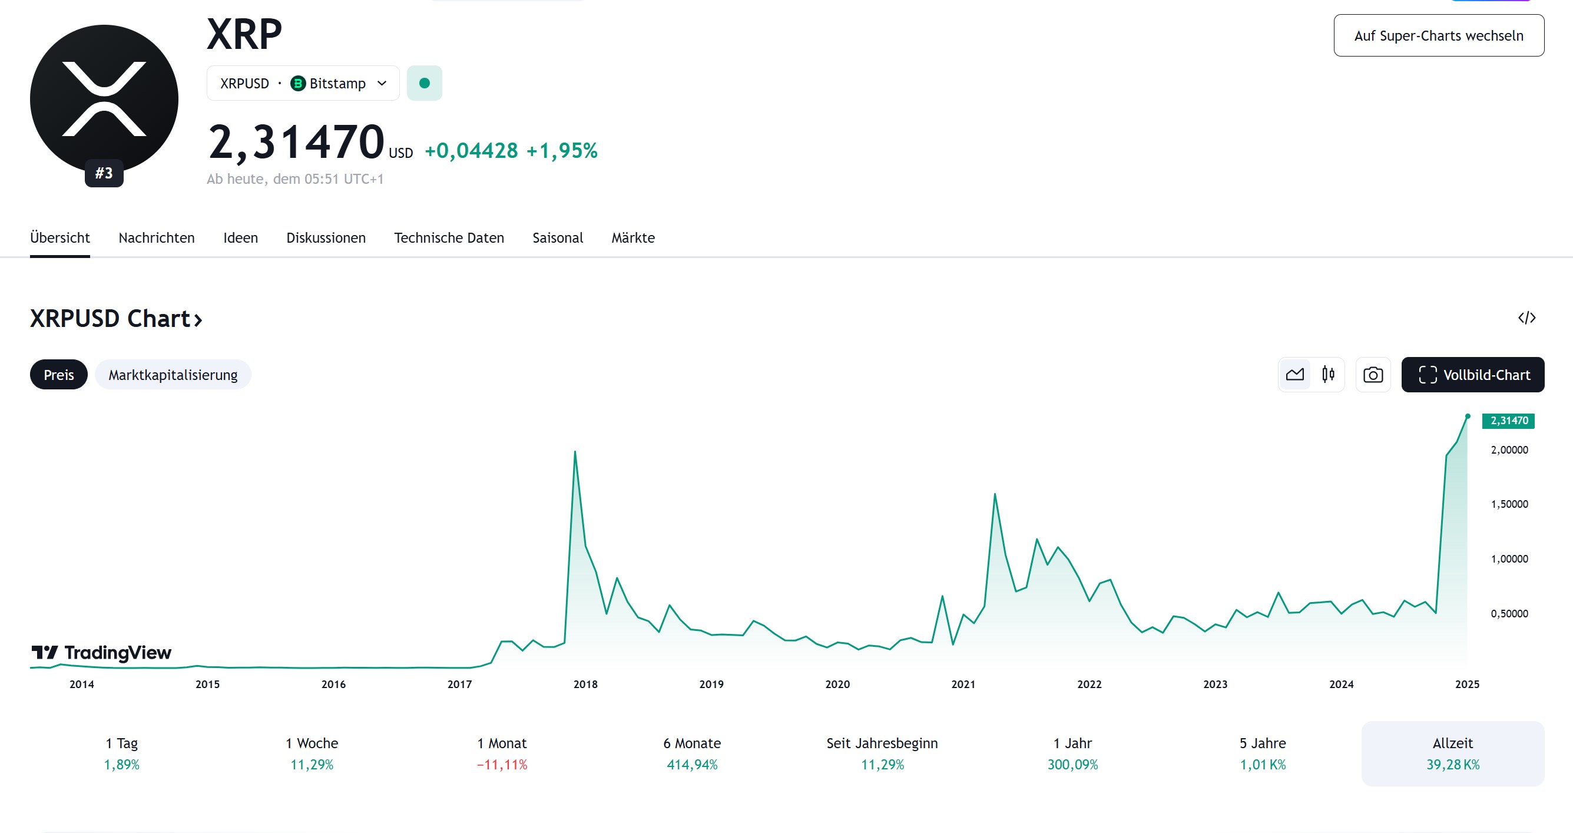Image resolution: width=1573 pixels, height=833 pixels.
Task: Select the 6 Monate time range
Action: click(692, 753)
